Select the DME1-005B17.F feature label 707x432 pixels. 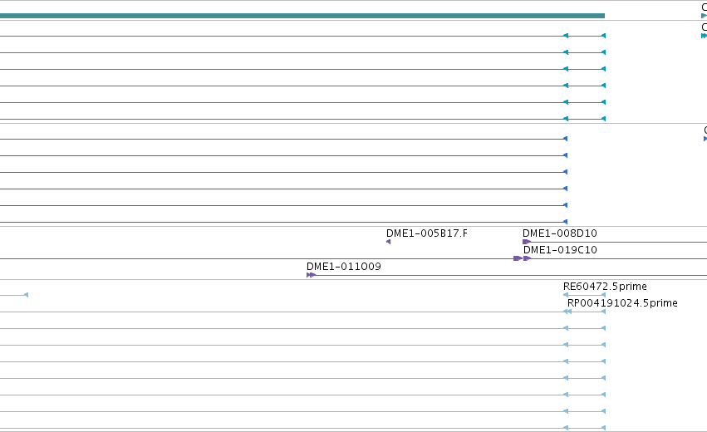point(426,233)
